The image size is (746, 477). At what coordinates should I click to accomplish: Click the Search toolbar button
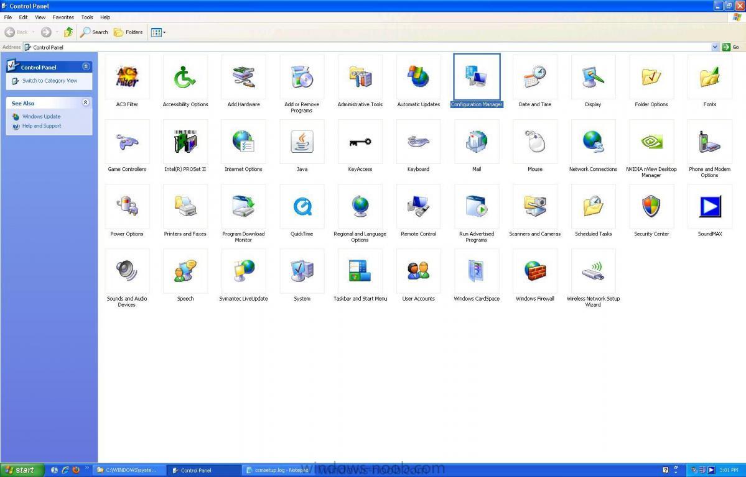point(94,32)
